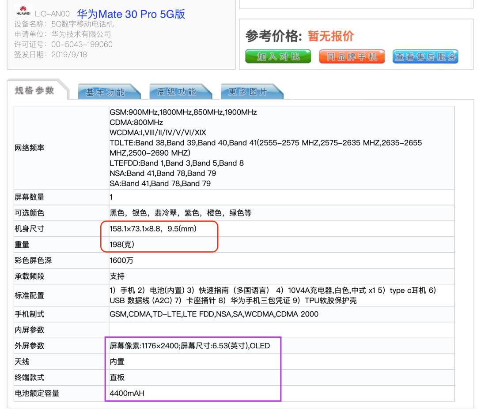Screen dimensions: 477x410
Task: Click the 可选颜色 row label
Action: coord(30,213)
